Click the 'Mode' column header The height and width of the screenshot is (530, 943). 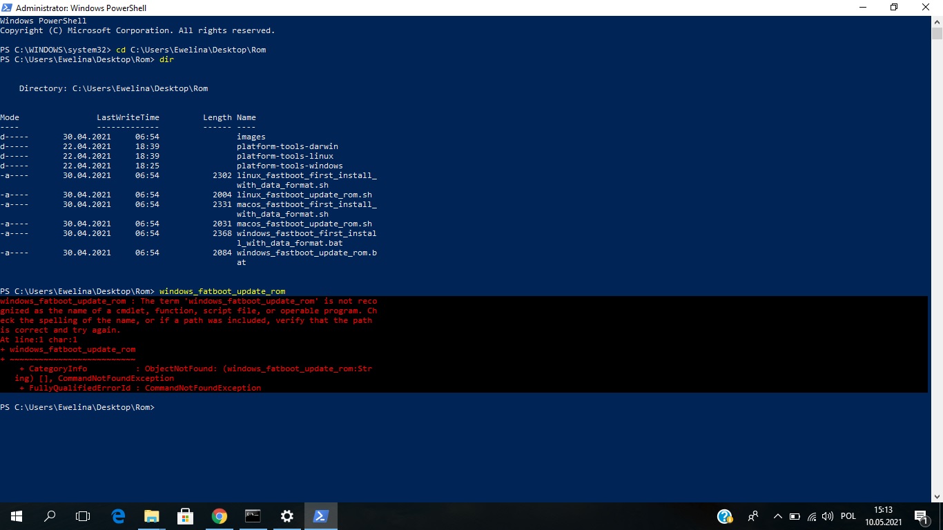(x=10, y=117)
